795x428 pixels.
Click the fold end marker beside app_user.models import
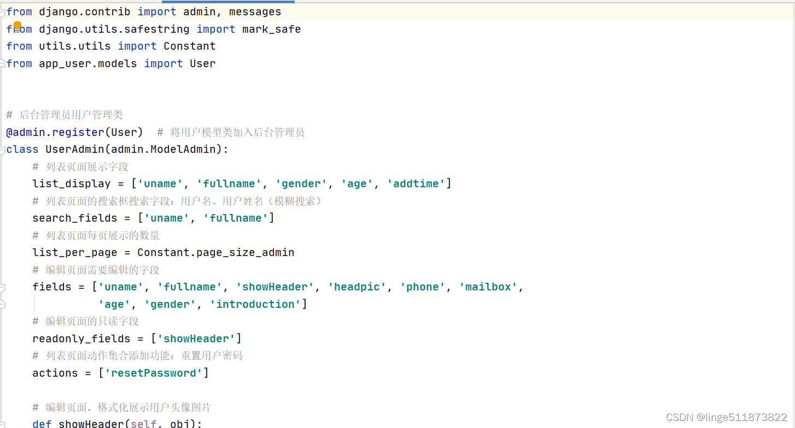(x=3, y=63)
